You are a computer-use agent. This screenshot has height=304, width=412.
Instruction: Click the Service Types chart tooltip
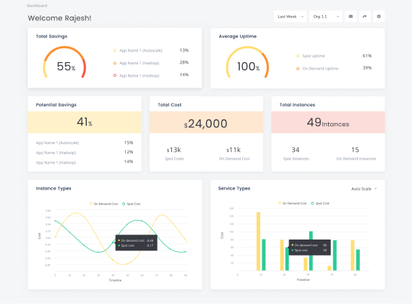pos(309,247)
